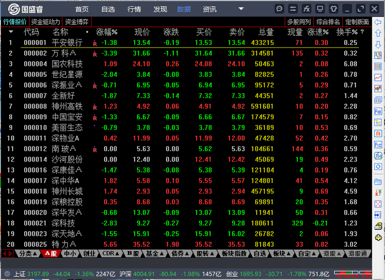Switch to 行情报价 tab
The height and width of the screenshot is (280, 385).
pos(15,22)
